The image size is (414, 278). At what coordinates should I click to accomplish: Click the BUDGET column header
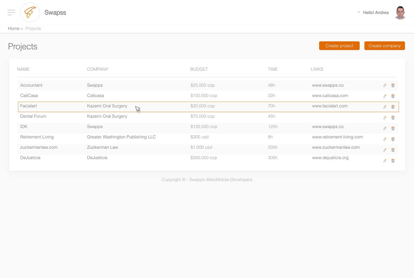[199, 69]
